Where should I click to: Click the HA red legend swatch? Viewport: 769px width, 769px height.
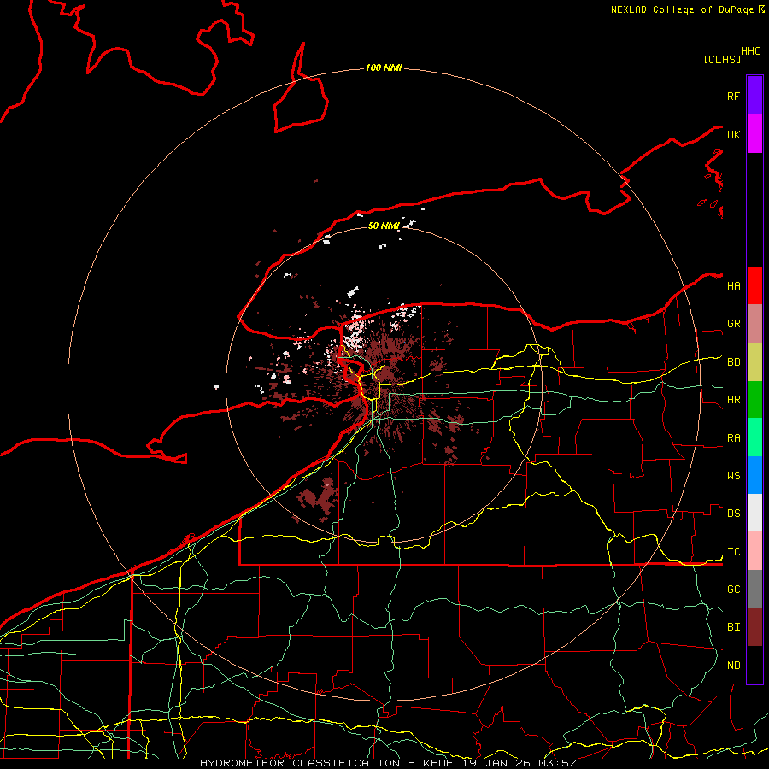click(x=754, y=285)
